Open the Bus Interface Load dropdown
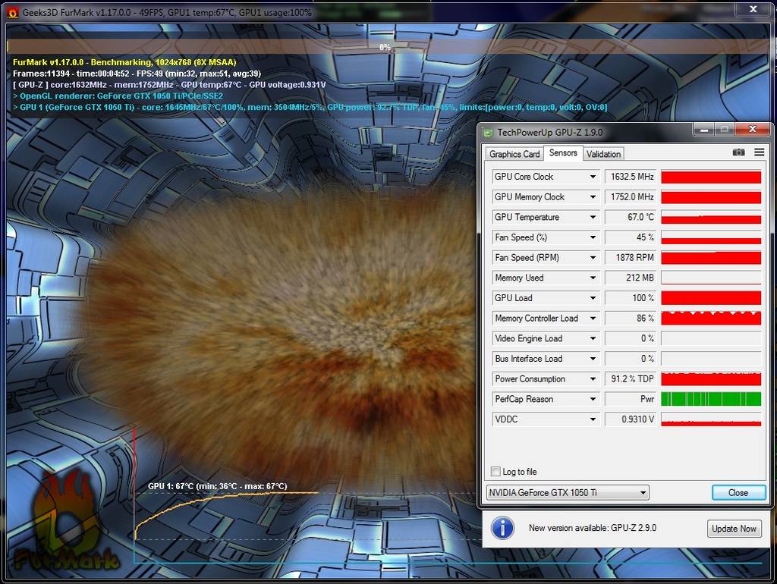 tap(593, 359)
